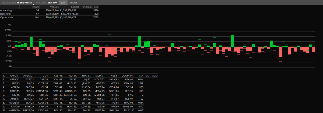Select MSFT in the symbol list
323x113 pixels.
coord(98,110)
